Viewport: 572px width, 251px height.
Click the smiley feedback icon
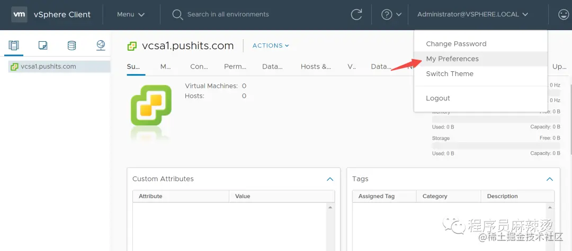point(564,15)
